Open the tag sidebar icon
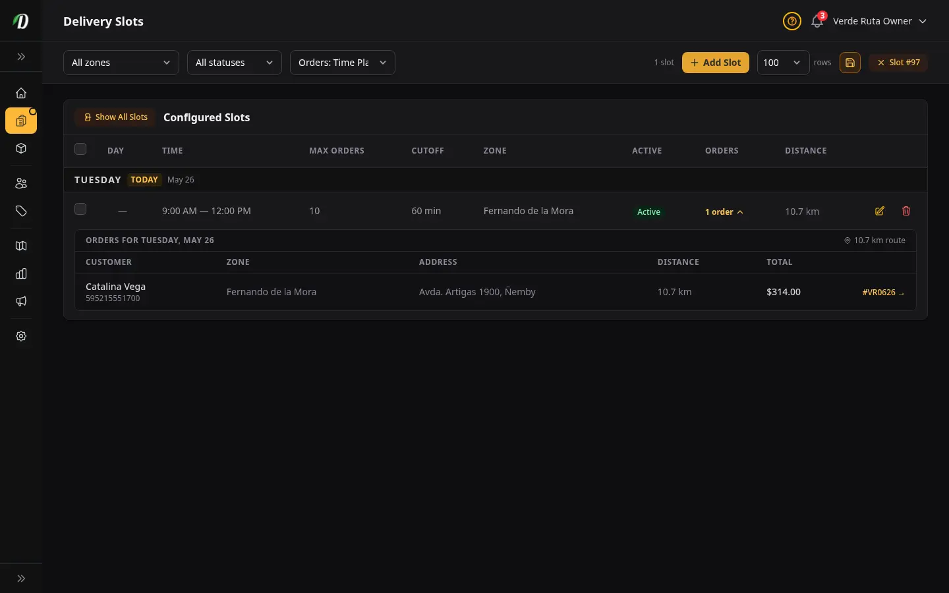Screen dimensions: 949x593 [21, 211]
